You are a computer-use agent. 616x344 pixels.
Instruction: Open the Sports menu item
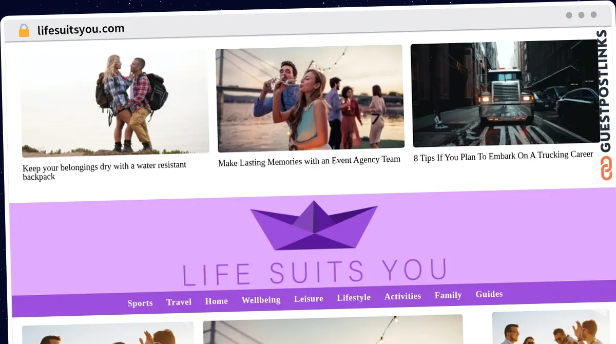point(140,303)
